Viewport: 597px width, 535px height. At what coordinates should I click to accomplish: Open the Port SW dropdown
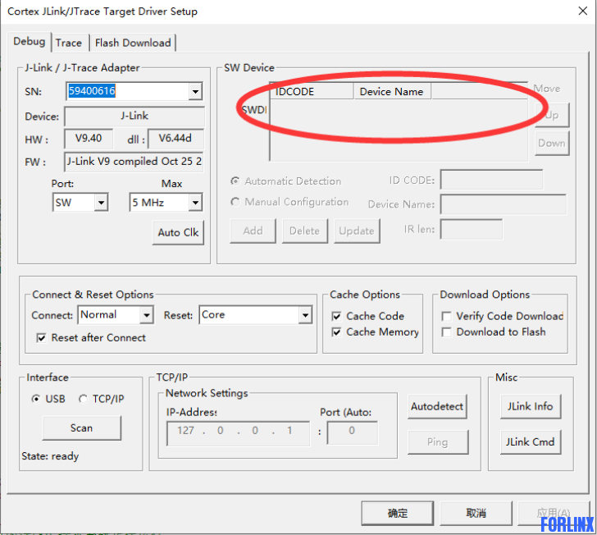tap(101, 203)
